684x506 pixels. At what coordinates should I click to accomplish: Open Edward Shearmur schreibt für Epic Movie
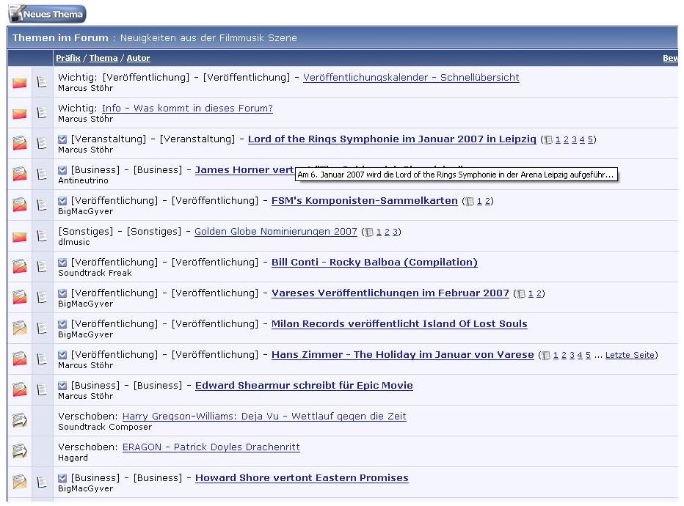pyautogui.click(x=304, y=386)
